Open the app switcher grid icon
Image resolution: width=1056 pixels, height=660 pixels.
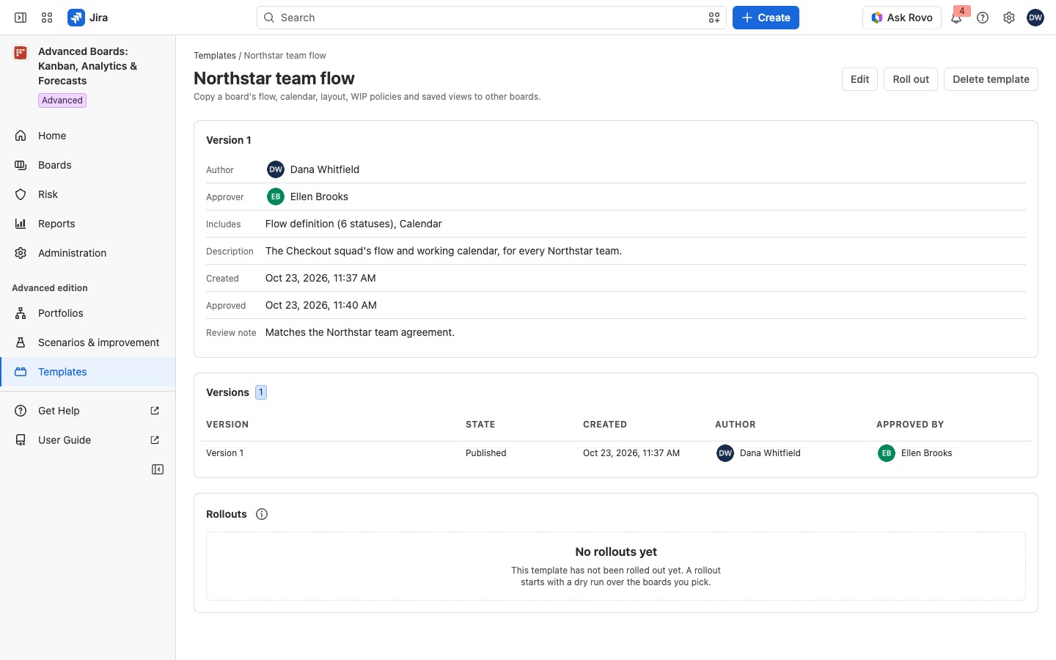point(47,18)
